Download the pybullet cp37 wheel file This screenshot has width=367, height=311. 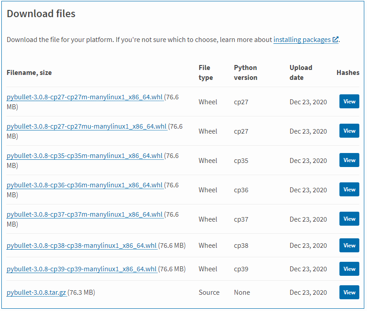pyautogui.click(x=85, y=214)
